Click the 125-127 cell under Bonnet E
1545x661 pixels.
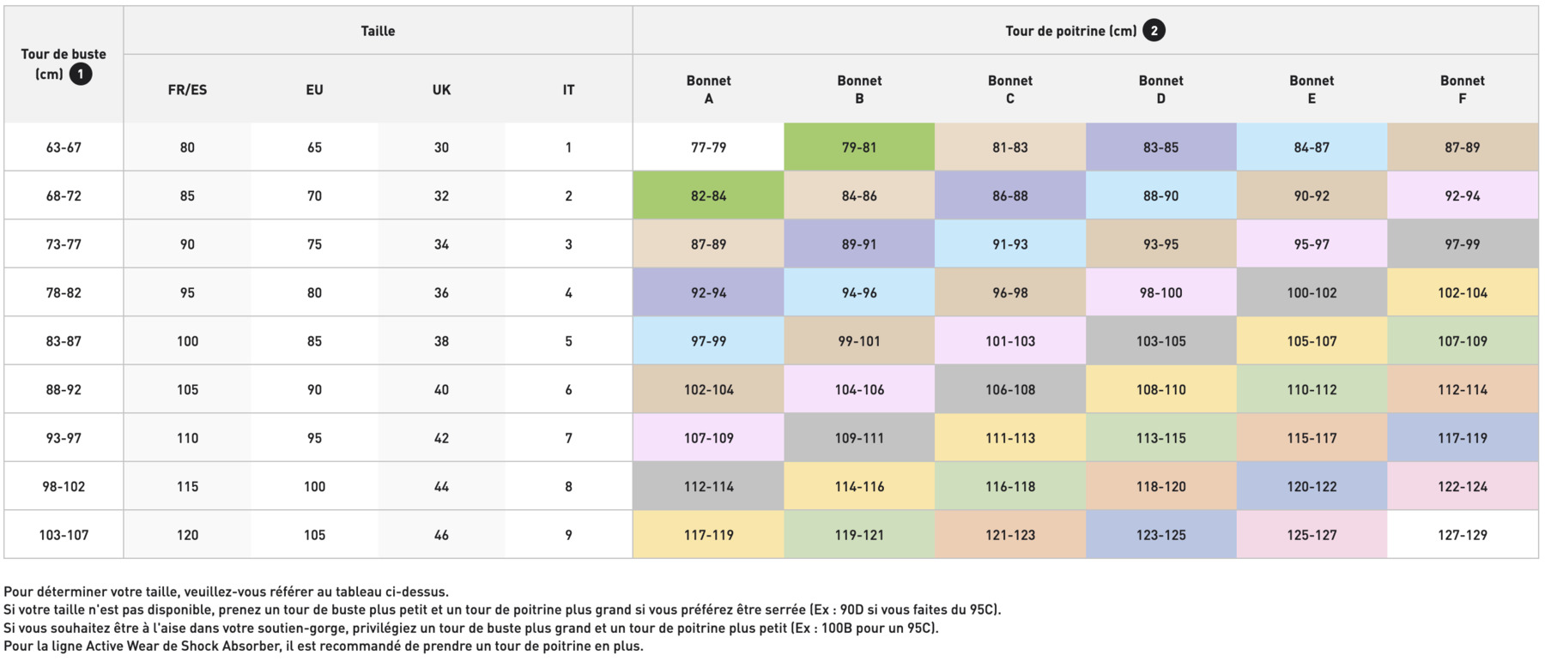tap(1312, 535)
